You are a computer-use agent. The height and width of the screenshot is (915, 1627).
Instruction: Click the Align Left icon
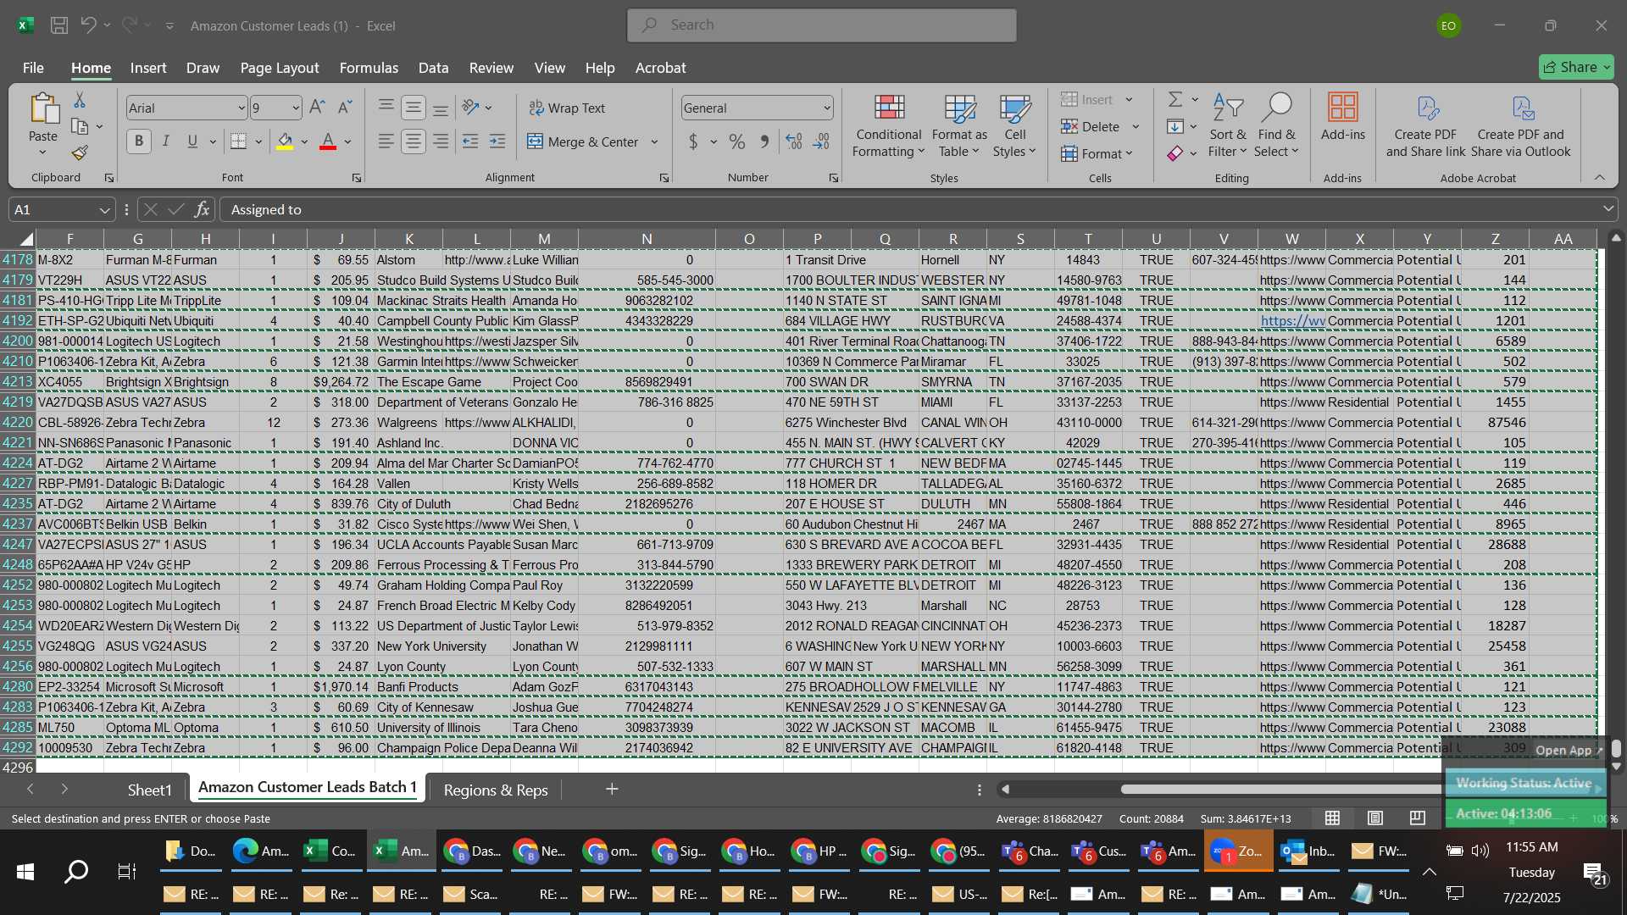pyautogui.click(x=386, y=141)
